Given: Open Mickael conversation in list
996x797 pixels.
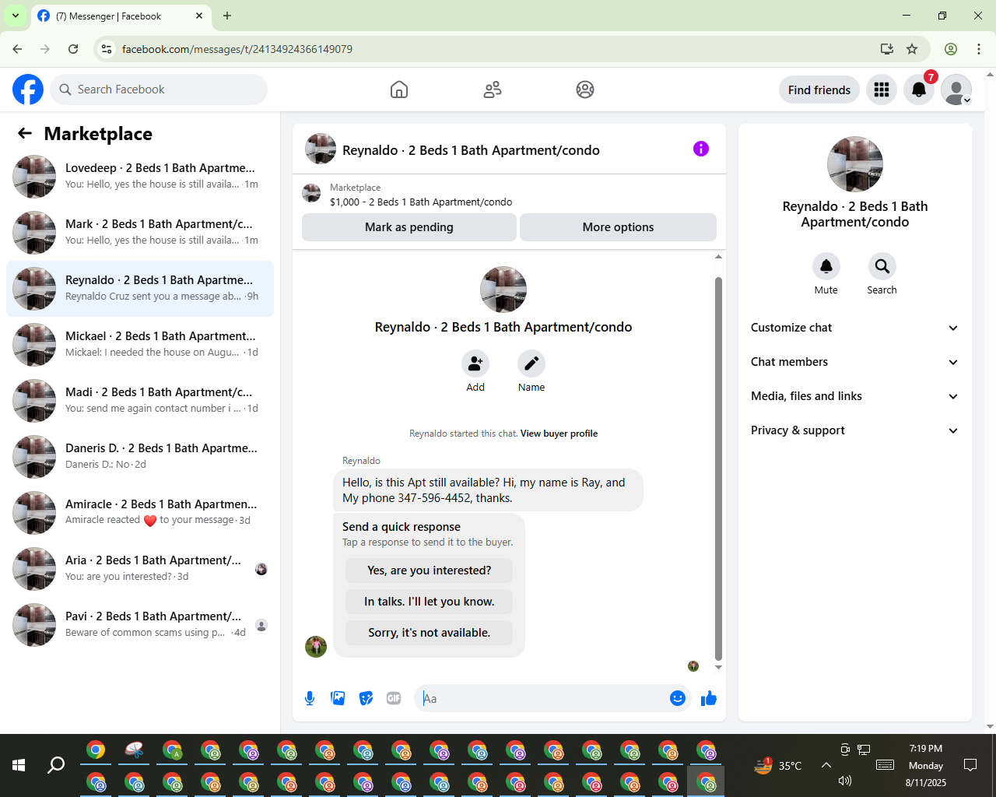Looking at the screenshot, I should 140,345.
